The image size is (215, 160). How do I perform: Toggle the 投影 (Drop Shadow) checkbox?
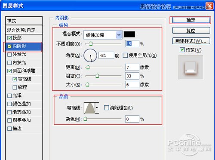coord(9,38)
